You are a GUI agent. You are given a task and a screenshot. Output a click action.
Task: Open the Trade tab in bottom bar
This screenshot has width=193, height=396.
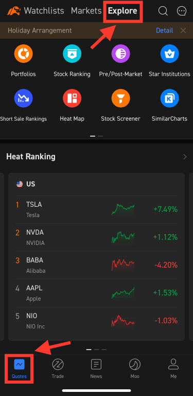(x=58, y=369)
